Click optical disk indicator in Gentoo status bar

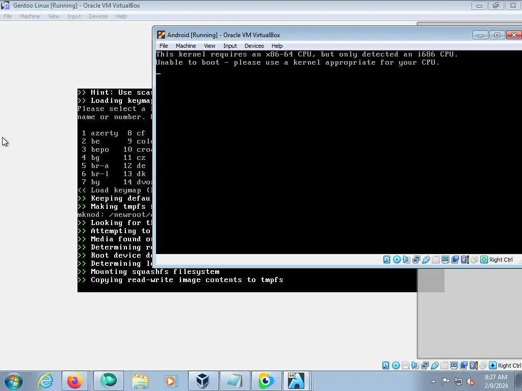[x=396, y=366]
